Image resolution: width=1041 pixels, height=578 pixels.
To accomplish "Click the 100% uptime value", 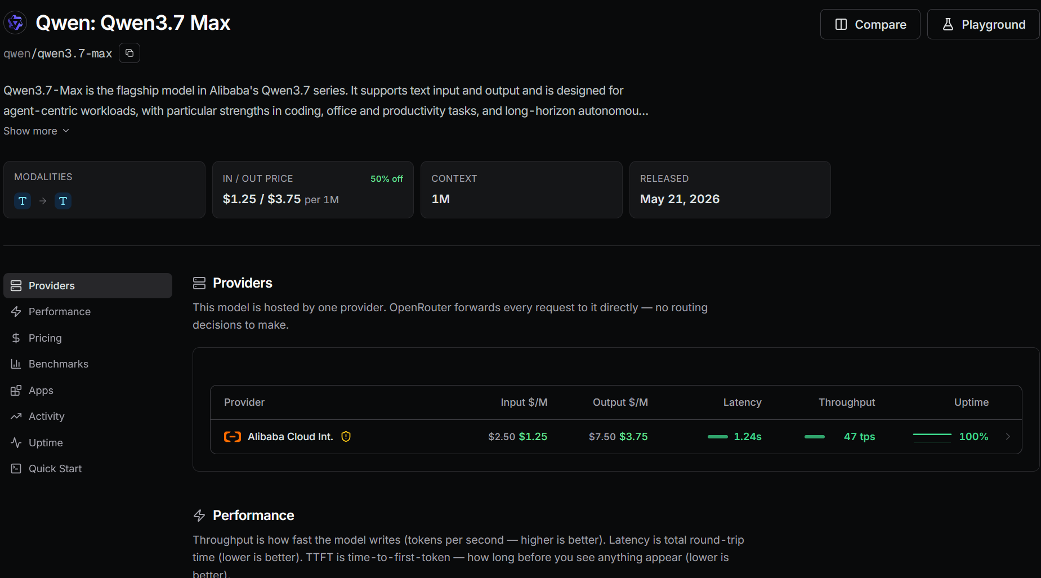I will click(x=973, y=437).
